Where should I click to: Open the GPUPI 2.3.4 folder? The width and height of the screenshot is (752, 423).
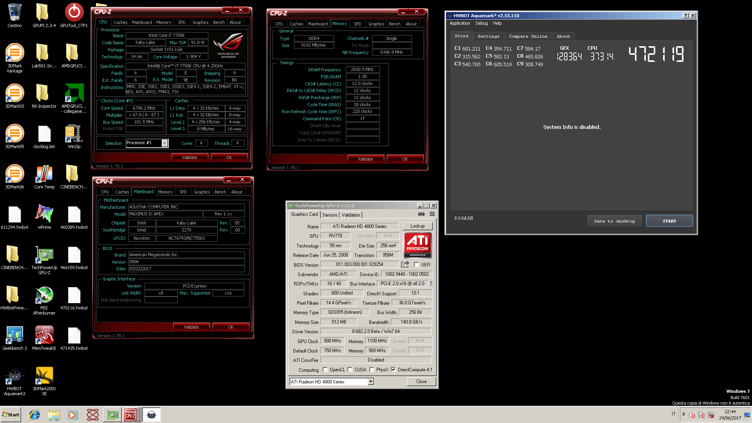(x=44, y=16)
